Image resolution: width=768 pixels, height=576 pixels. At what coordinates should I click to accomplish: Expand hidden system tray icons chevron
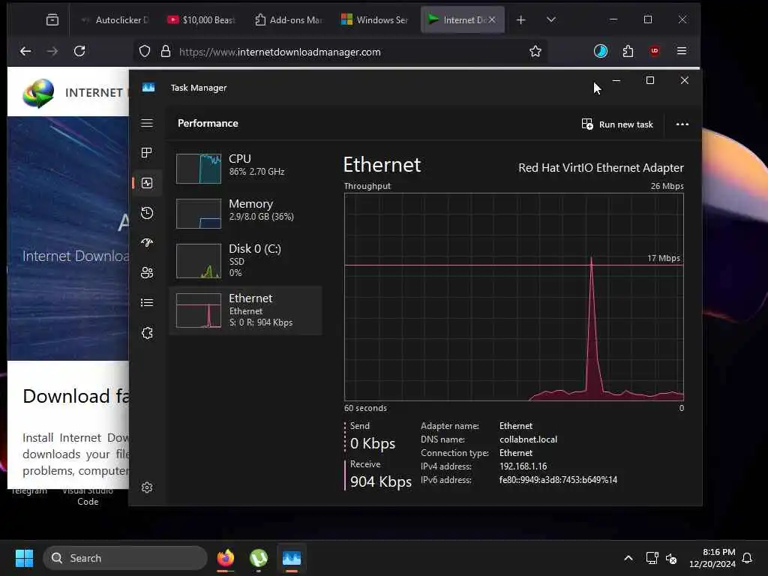point(628,558)
